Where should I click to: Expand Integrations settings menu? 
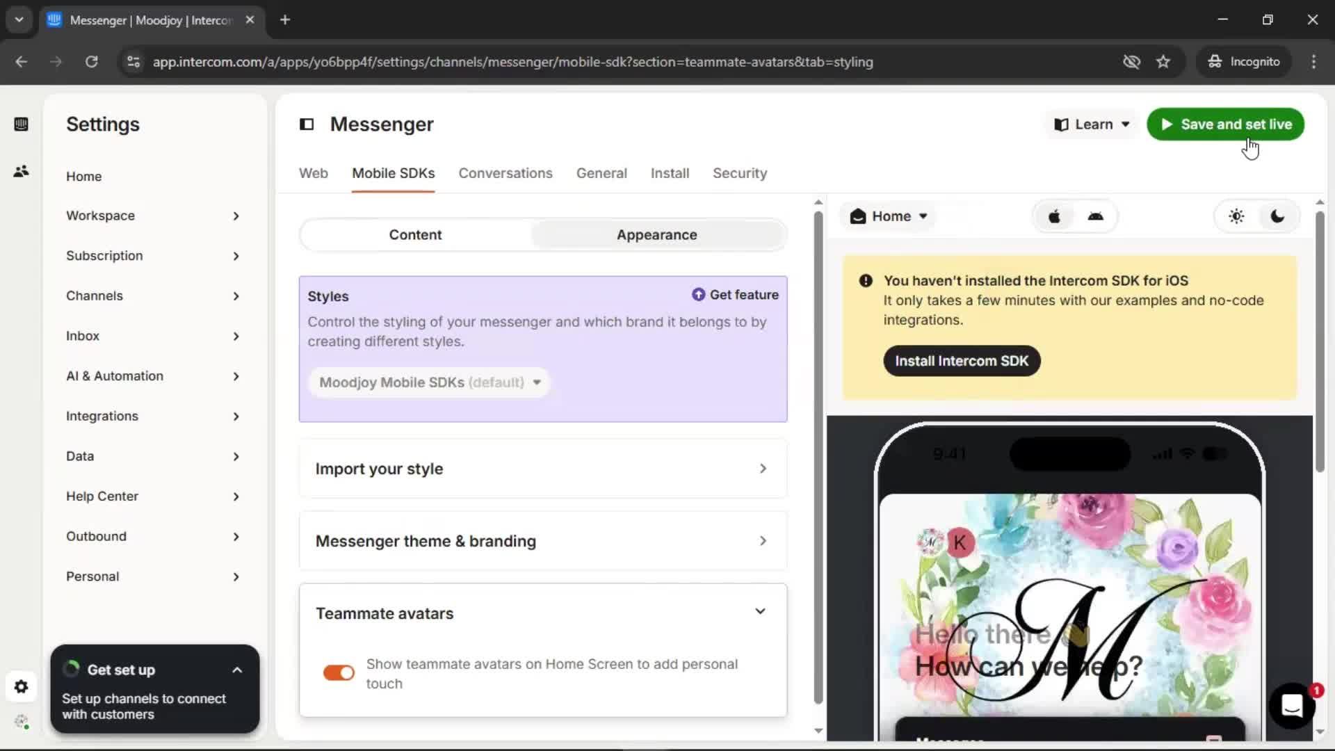[x=153, y=416]
